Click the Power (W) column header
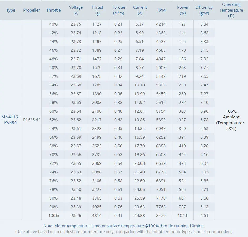248x237 pixels. point(183,10)
